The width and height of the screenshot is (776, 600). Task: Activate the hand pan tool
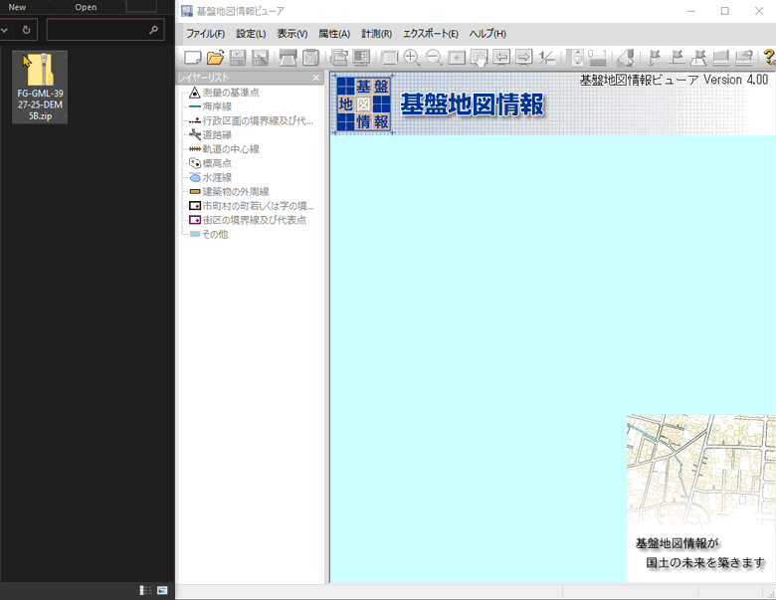pos(479,58)
